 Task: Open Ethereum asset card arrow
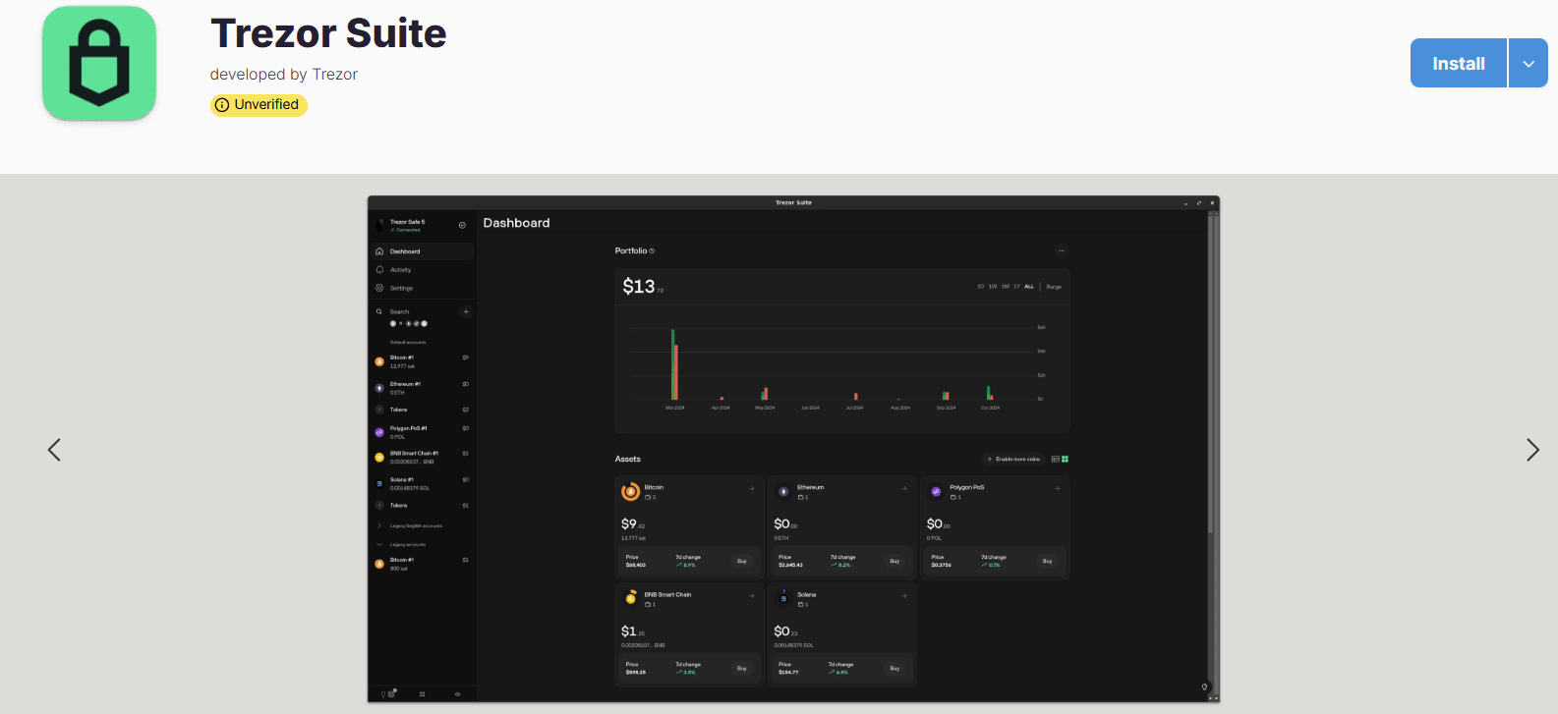click(904, 488)
